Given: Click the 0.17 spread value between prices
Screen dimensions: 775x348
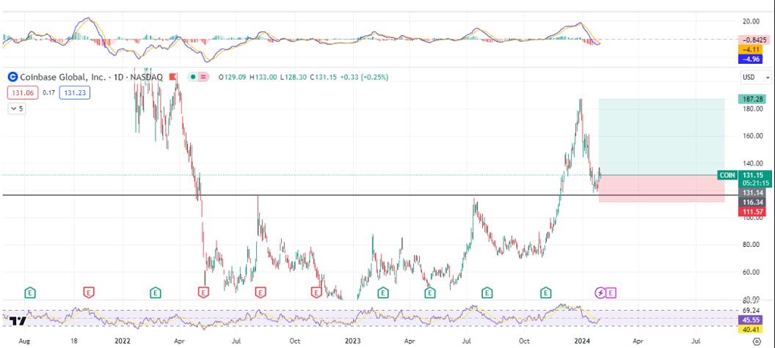Looking at the screenshot, I should (x=48, y=92).
